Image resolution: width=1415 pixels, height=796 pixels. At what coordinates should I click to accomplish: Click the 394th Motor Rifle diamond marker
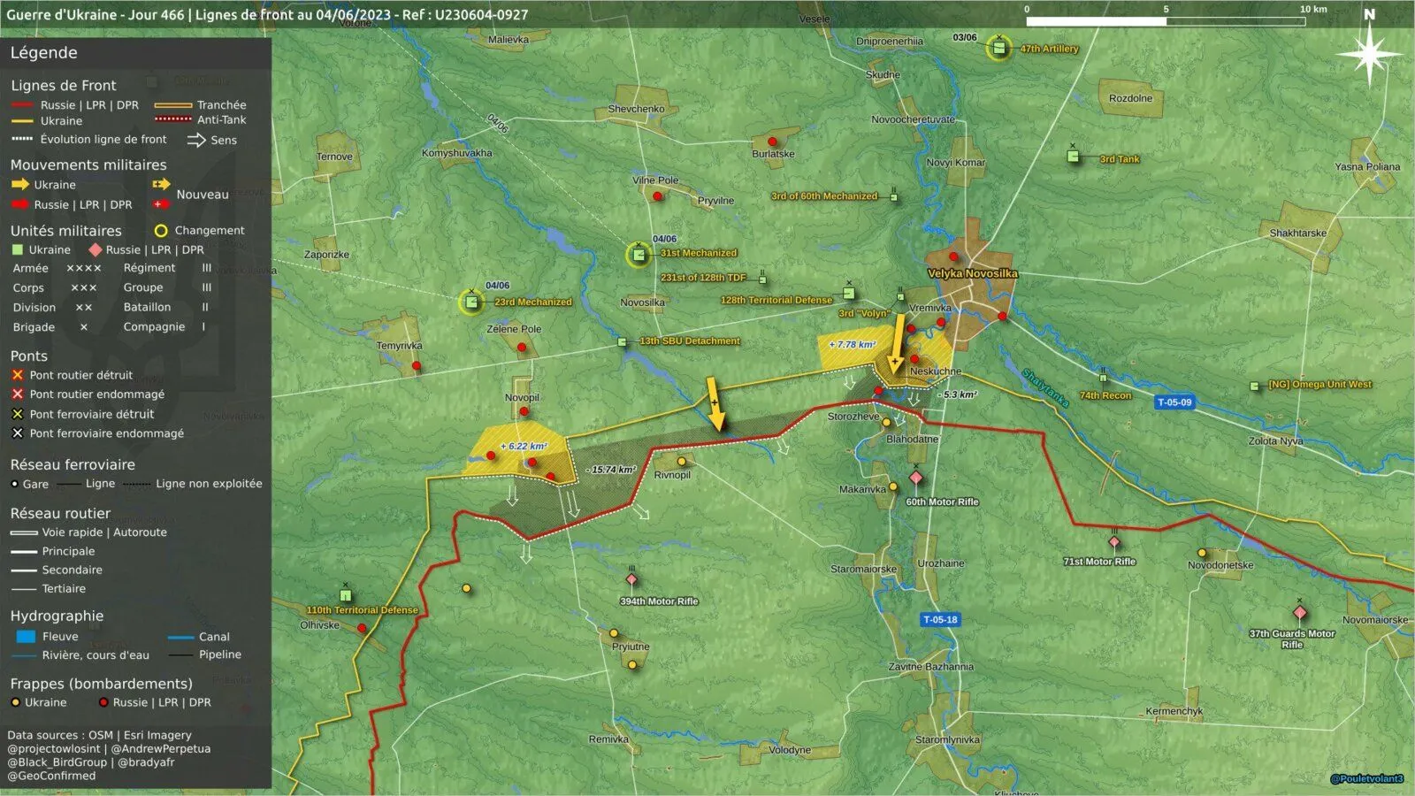click(631, 580)
